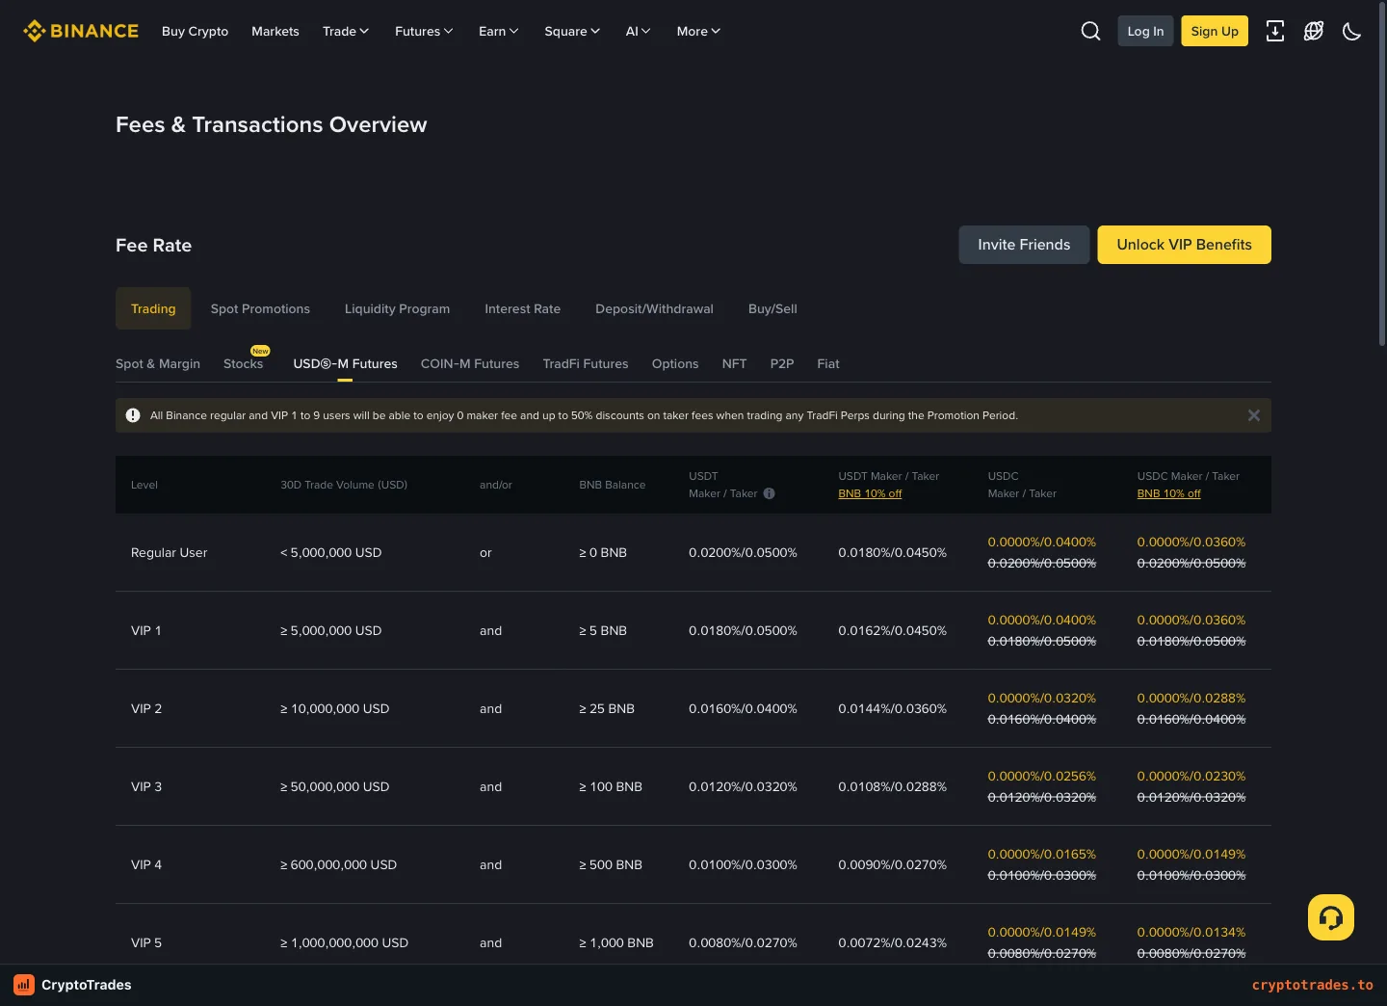The height and width of the screenshot is (1006, 1387).
Task: Click Regular User level cell
Action: [170, 552]
